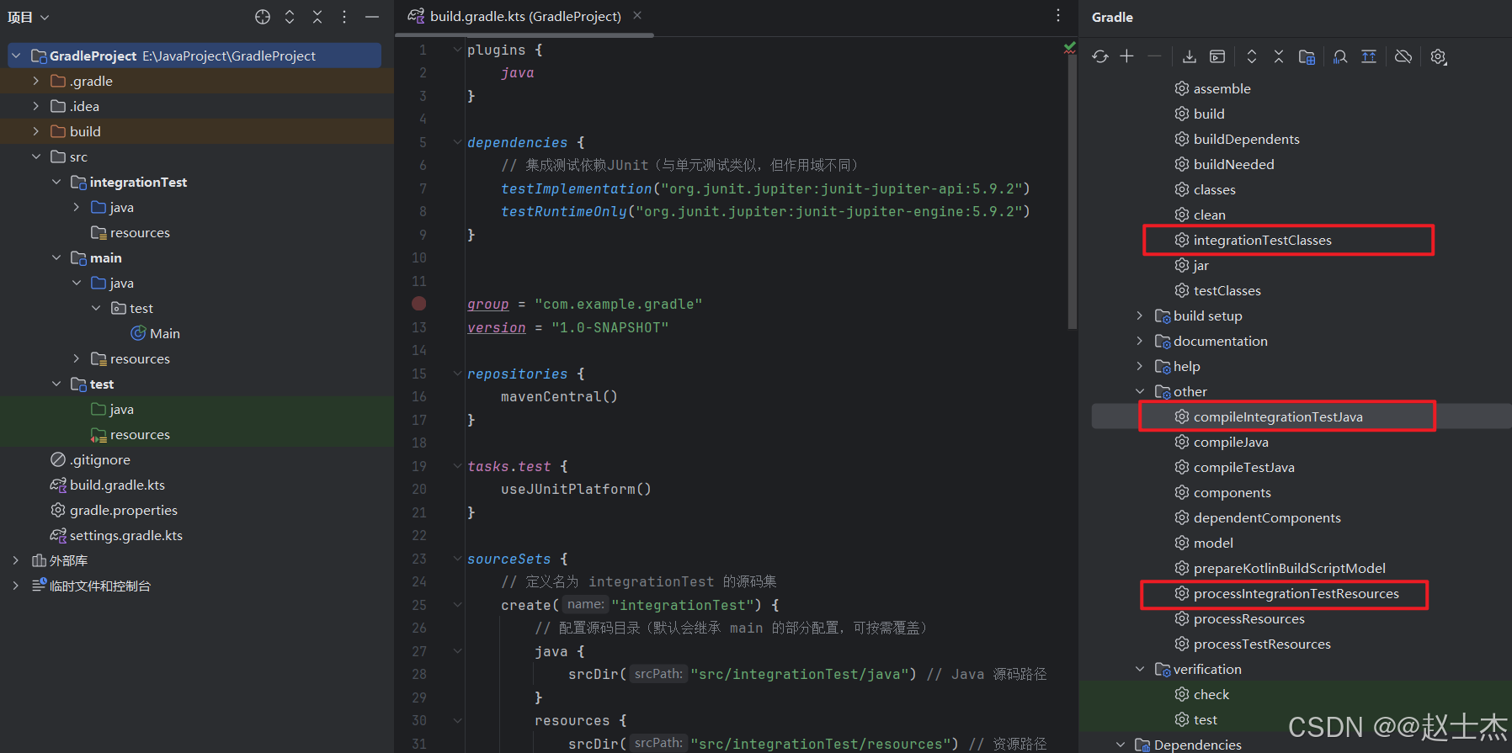Click the "group" property in editor
This screenshot has height=753, width=1512.
coord(488,304)
